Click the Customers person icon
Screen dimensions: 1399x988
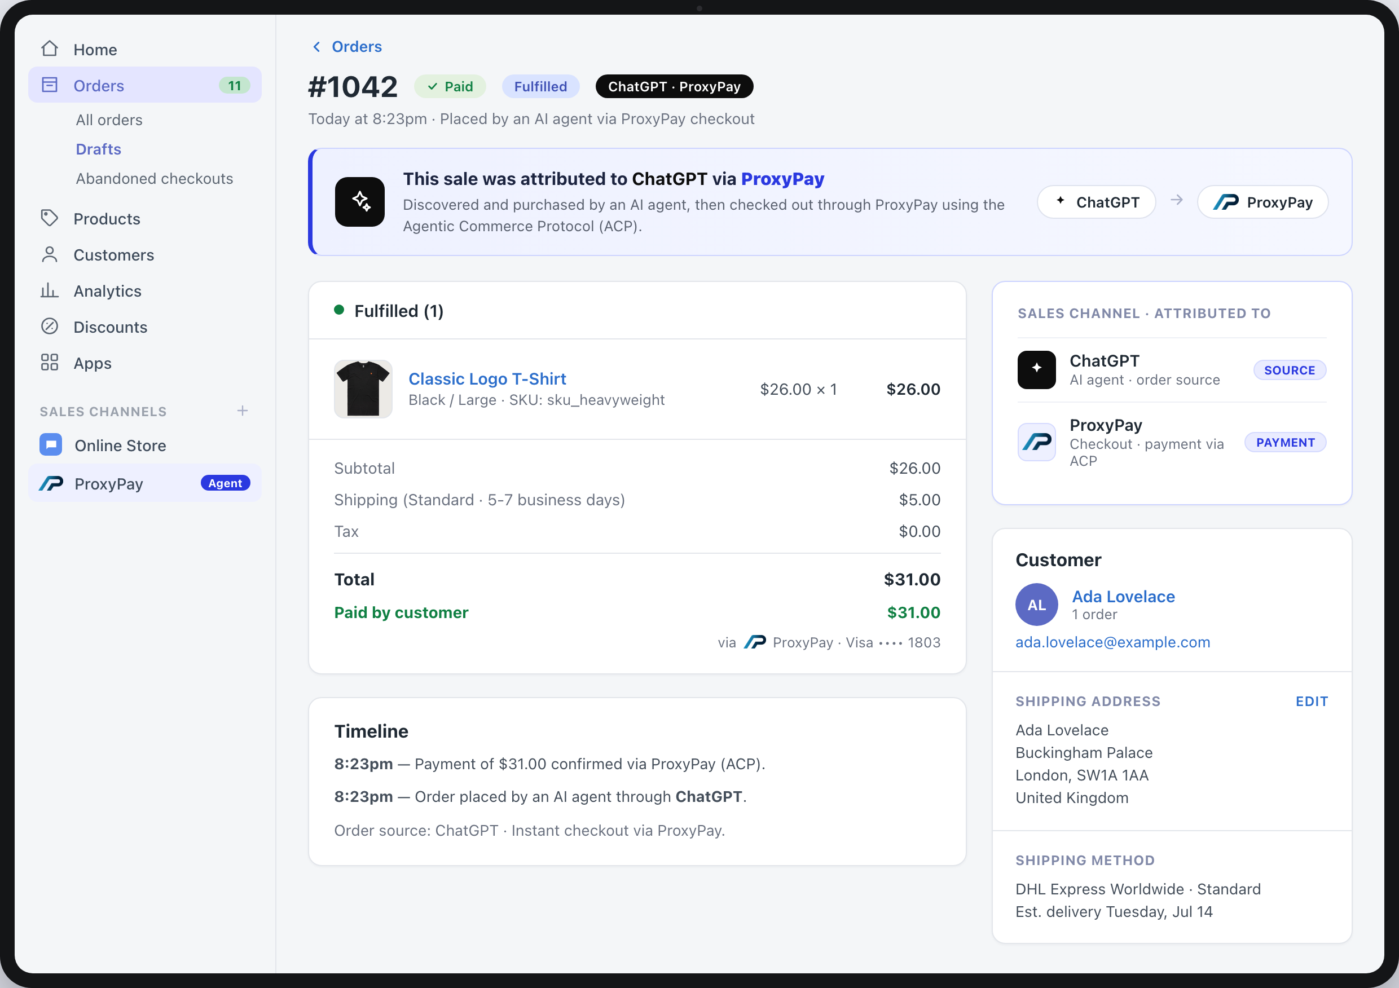(49, 255)
